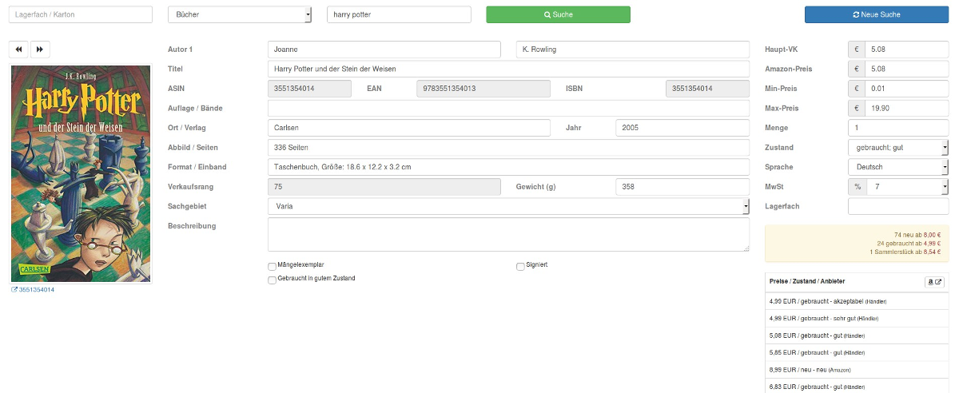Select offer 8,99 EUR neu from Amazon

pyautogui.click(x=857, y=370)
